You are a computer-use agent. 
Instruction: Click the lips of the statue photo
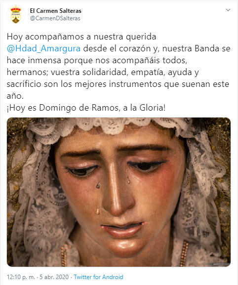click(122, 229)
